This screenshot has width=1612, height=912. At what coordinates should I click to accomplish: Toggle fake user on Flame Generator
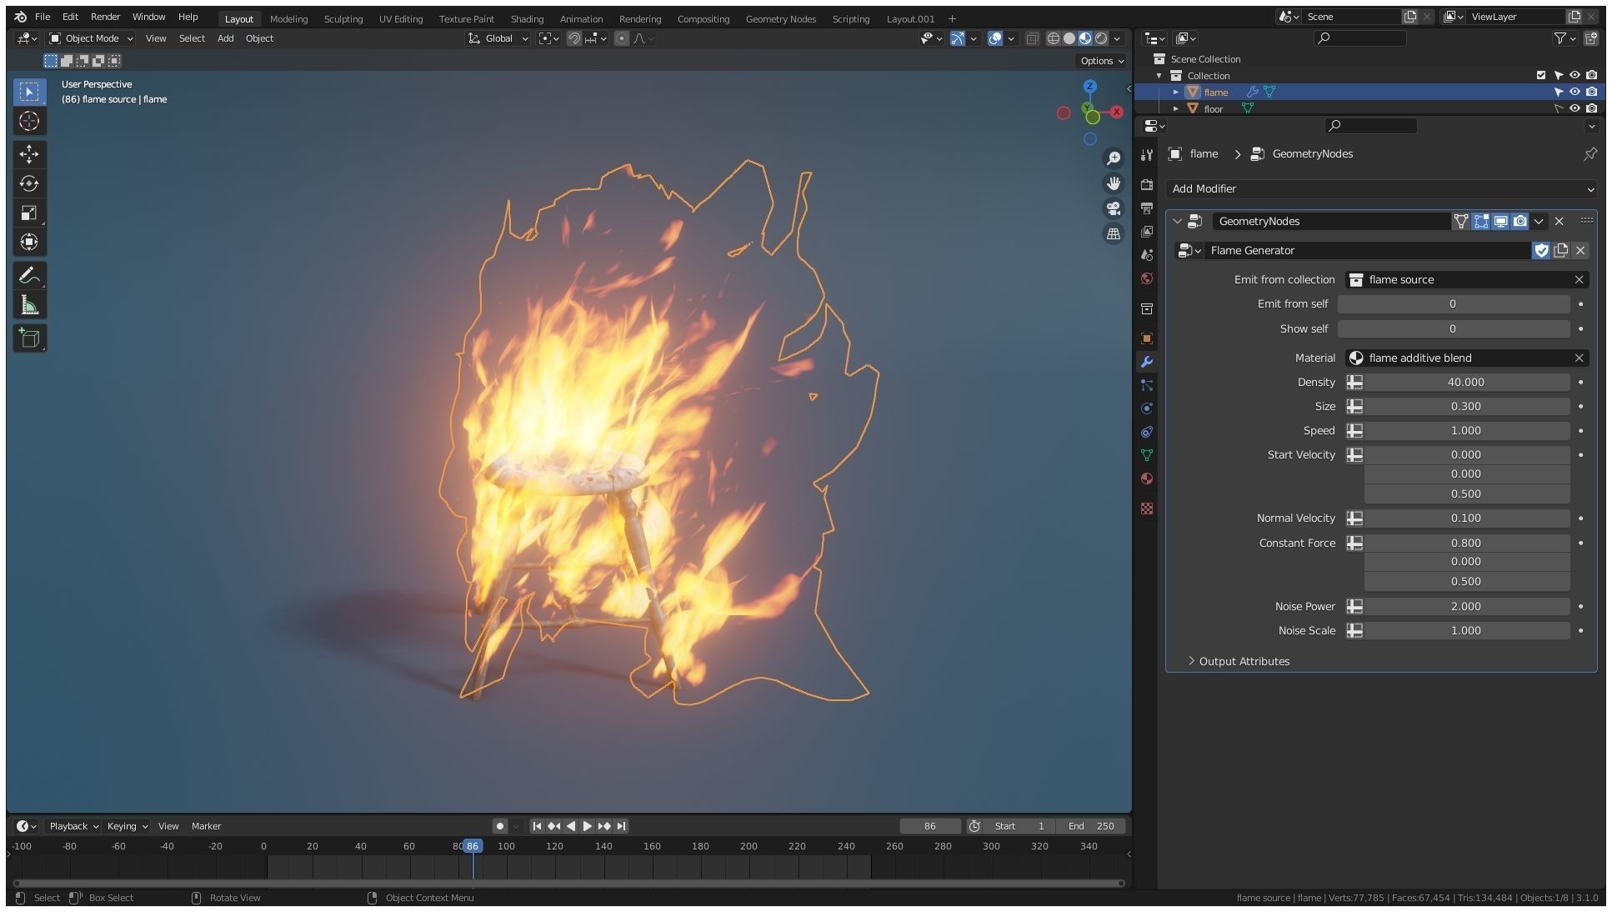(x=1541, y=250)
